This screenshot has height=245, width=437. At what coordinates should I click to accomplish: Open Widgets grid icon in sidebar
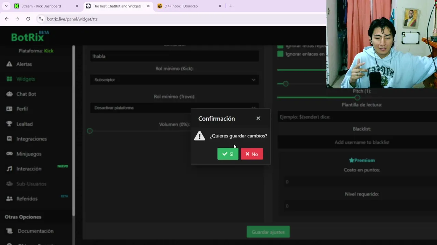(x=10, y=79)
